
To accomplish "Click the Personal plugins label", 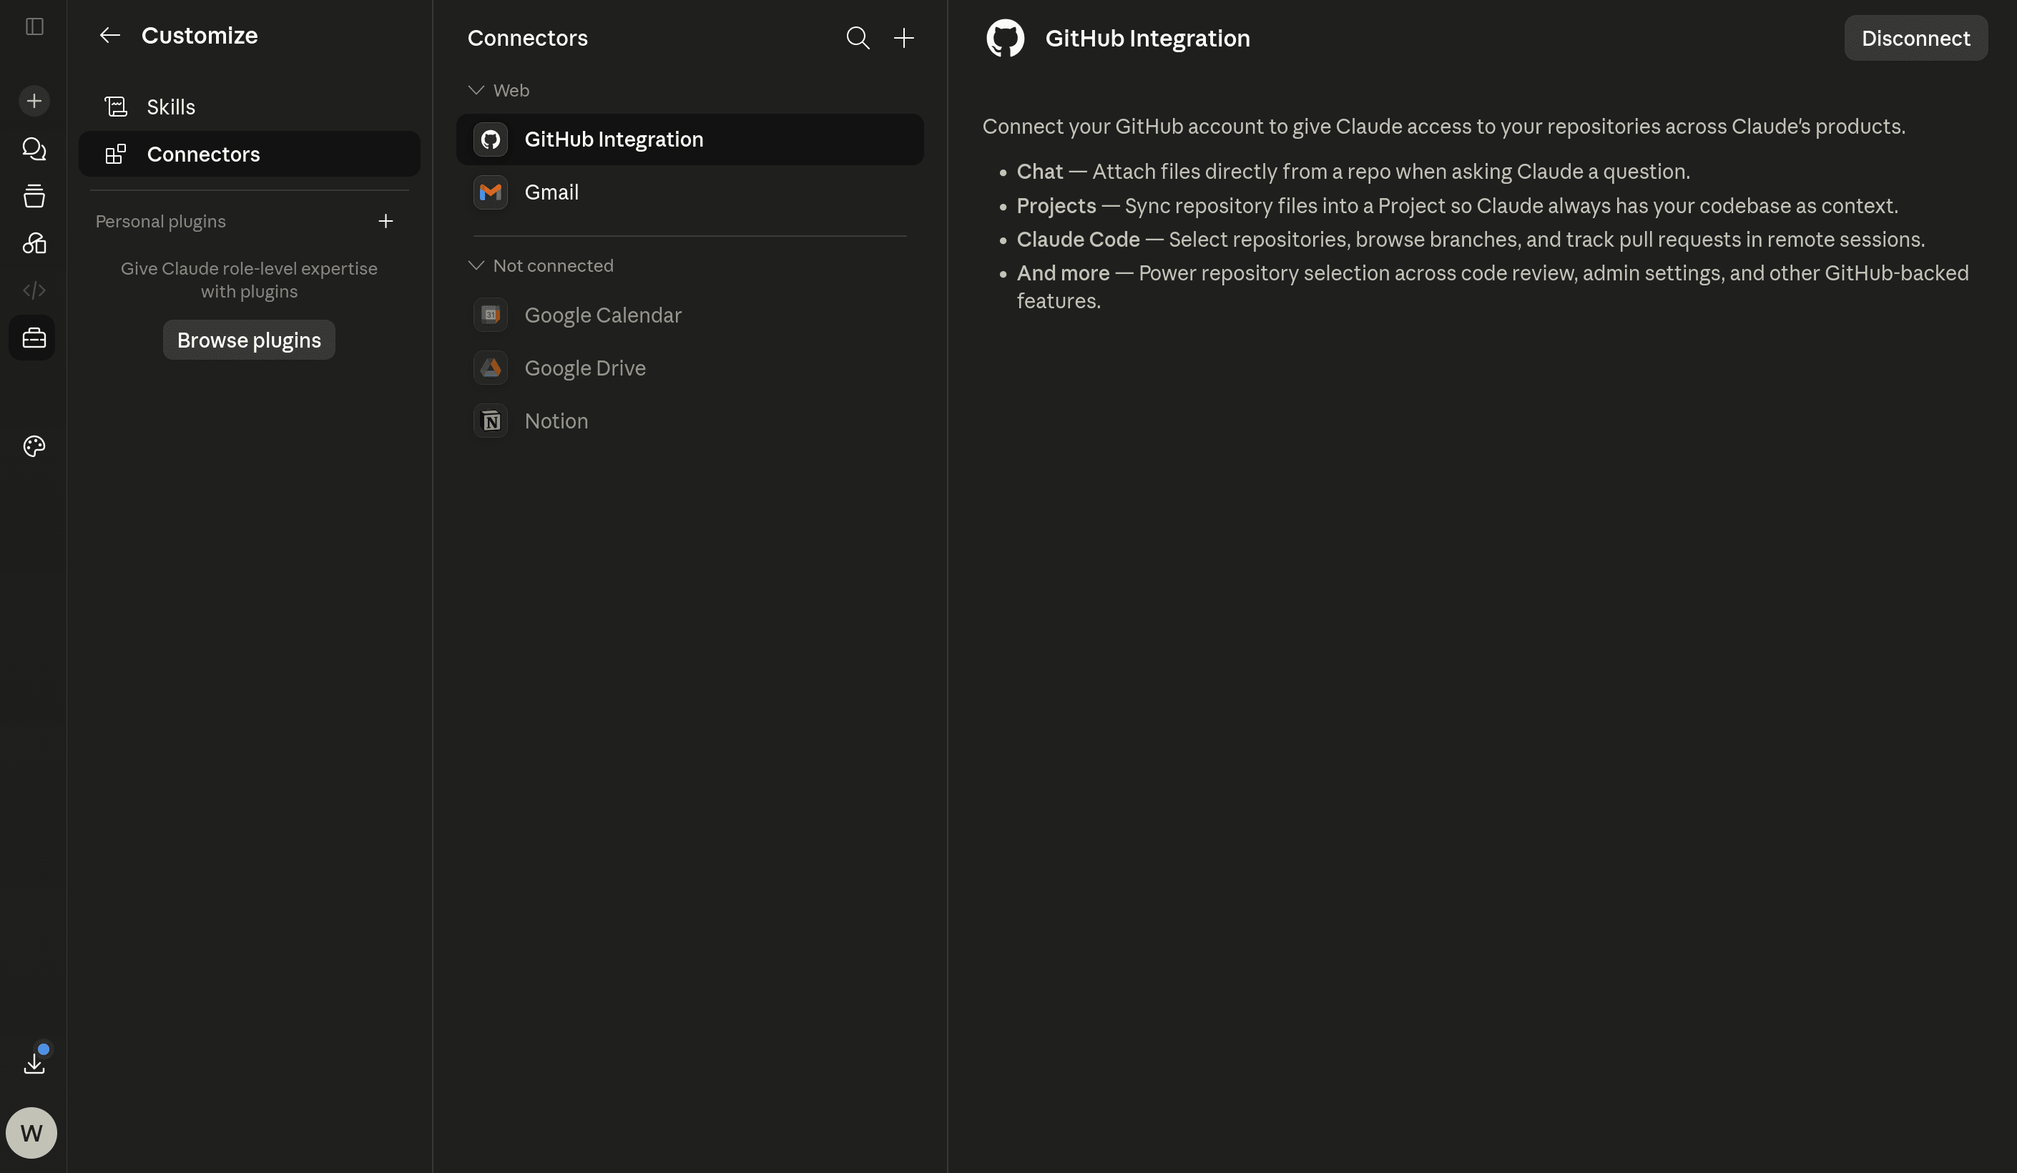I will [x=161, y=221].
